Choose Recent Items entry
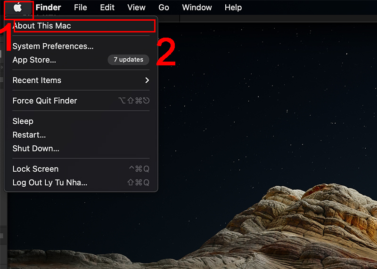The height and width of the screenshot is (269, 377). pos(81,80)
